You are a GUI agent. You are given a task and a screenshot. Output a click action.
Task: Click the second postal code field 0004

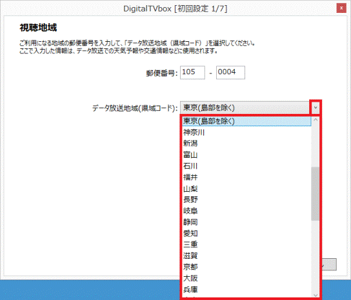[230, 72]
